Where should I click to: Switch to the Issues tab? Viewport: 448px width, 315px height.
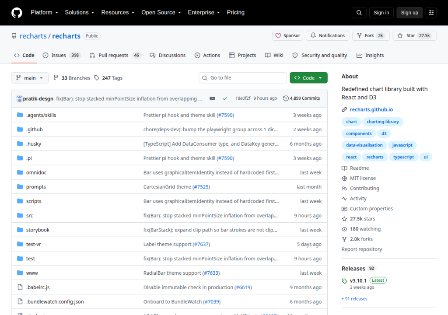[x=62, y=55]
